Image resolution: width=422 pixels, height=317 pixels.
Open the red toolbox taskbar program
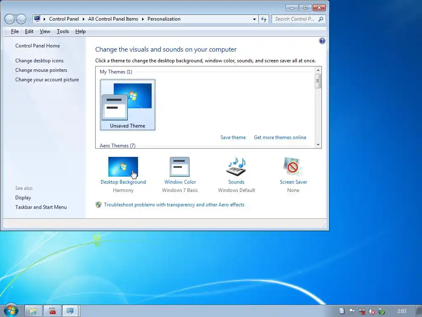pyautogui.click(x=52, y=311)
